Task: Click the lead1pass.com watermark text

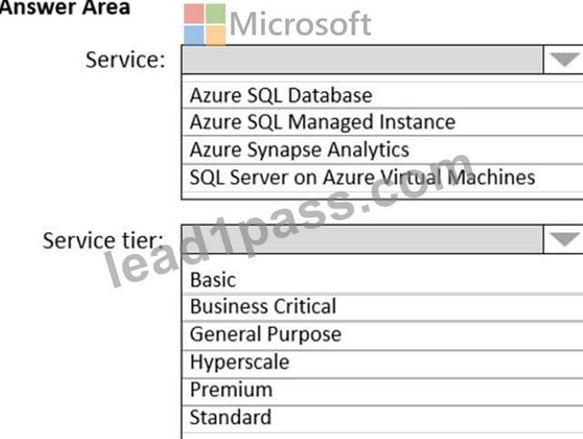Action: coord(288,219)
